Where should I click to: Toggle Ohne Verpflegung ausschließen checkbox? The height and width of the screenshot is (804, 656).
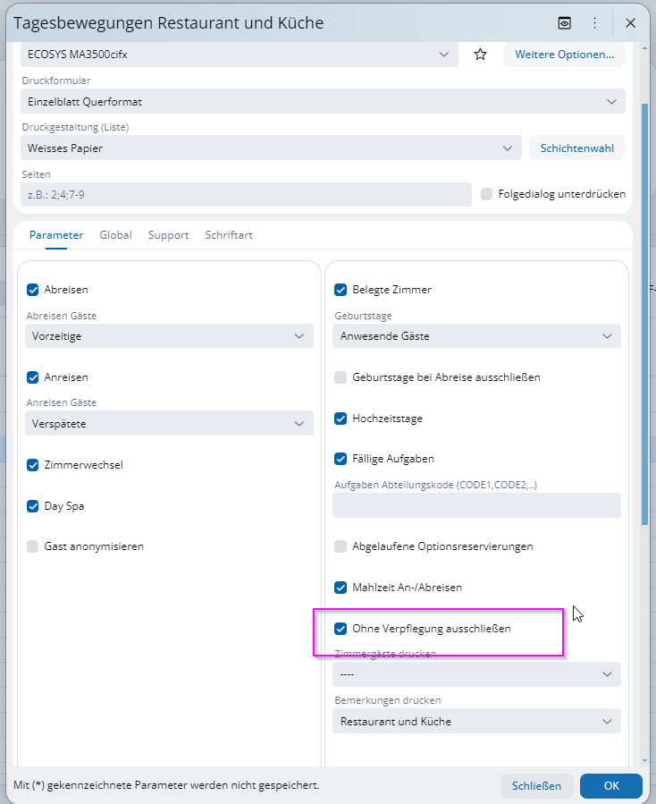tap(341, 629)
